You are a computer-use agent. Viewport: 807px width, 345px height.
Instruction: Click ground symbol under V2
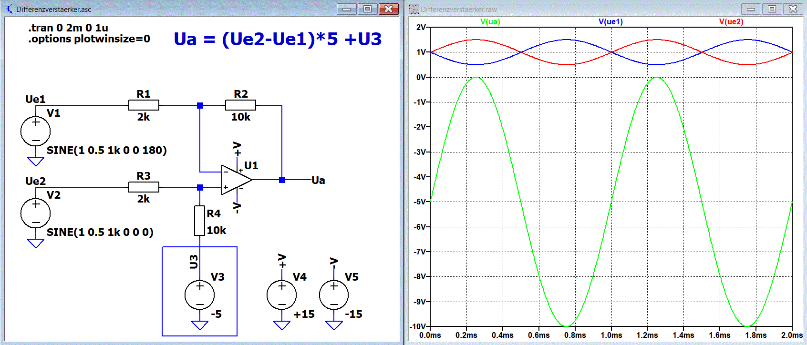coord(36,243)
